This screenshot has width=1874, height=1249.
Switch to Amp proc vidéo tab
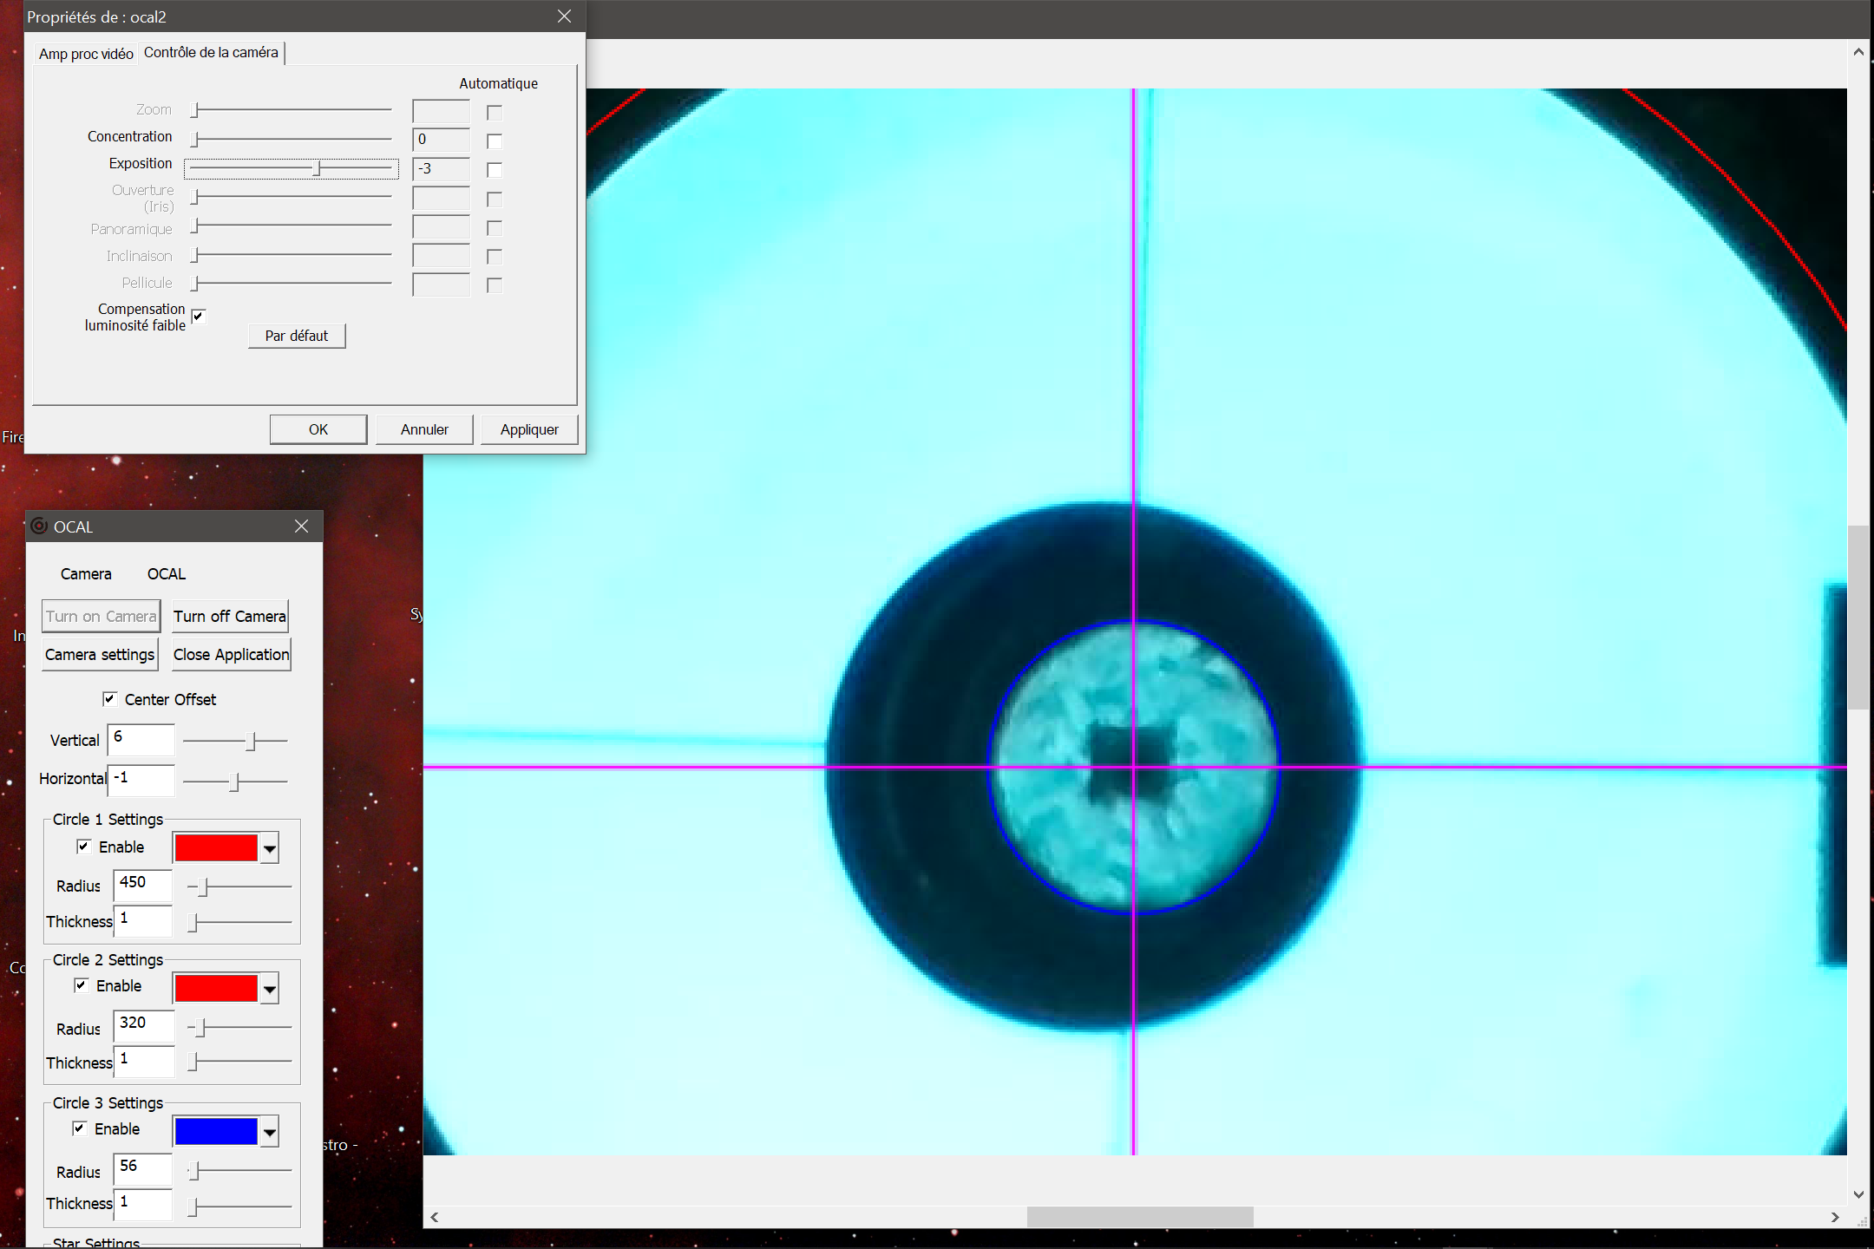tap(86, 54)
